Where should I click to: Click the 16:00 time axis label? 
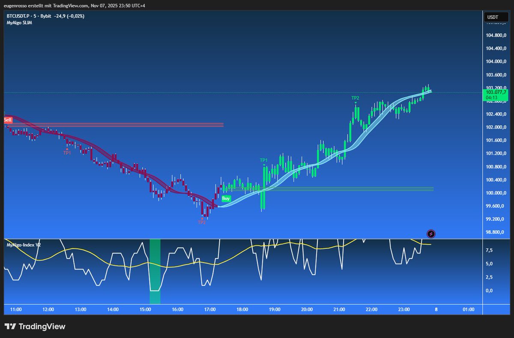177,309
